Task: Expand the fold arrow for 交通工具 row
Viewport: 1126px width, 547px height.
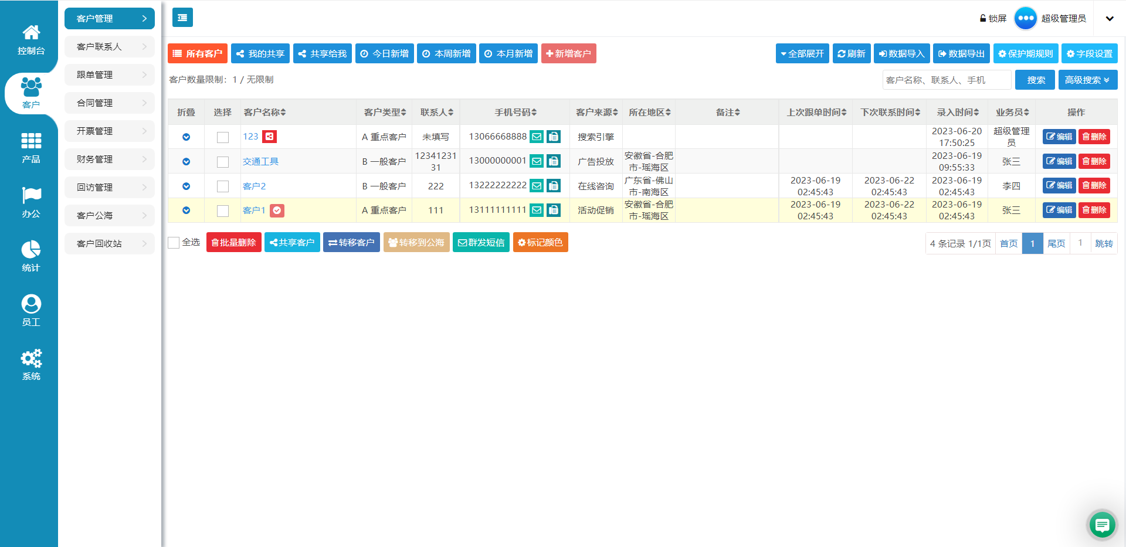Action: pyautogui.click(x=186, y=161)
